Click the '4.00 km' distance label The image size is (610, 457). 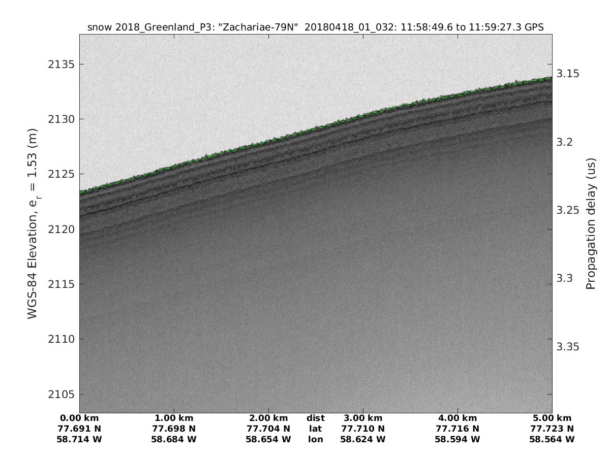pyautogui.click(x=457, y=418)
